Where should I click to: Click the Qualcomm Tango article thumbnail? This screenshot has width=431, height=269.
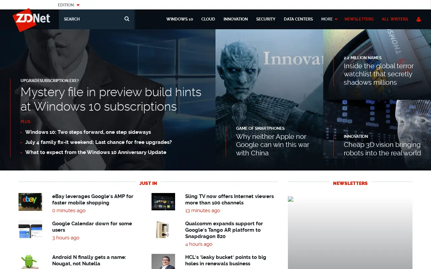[x=163, y=229]
